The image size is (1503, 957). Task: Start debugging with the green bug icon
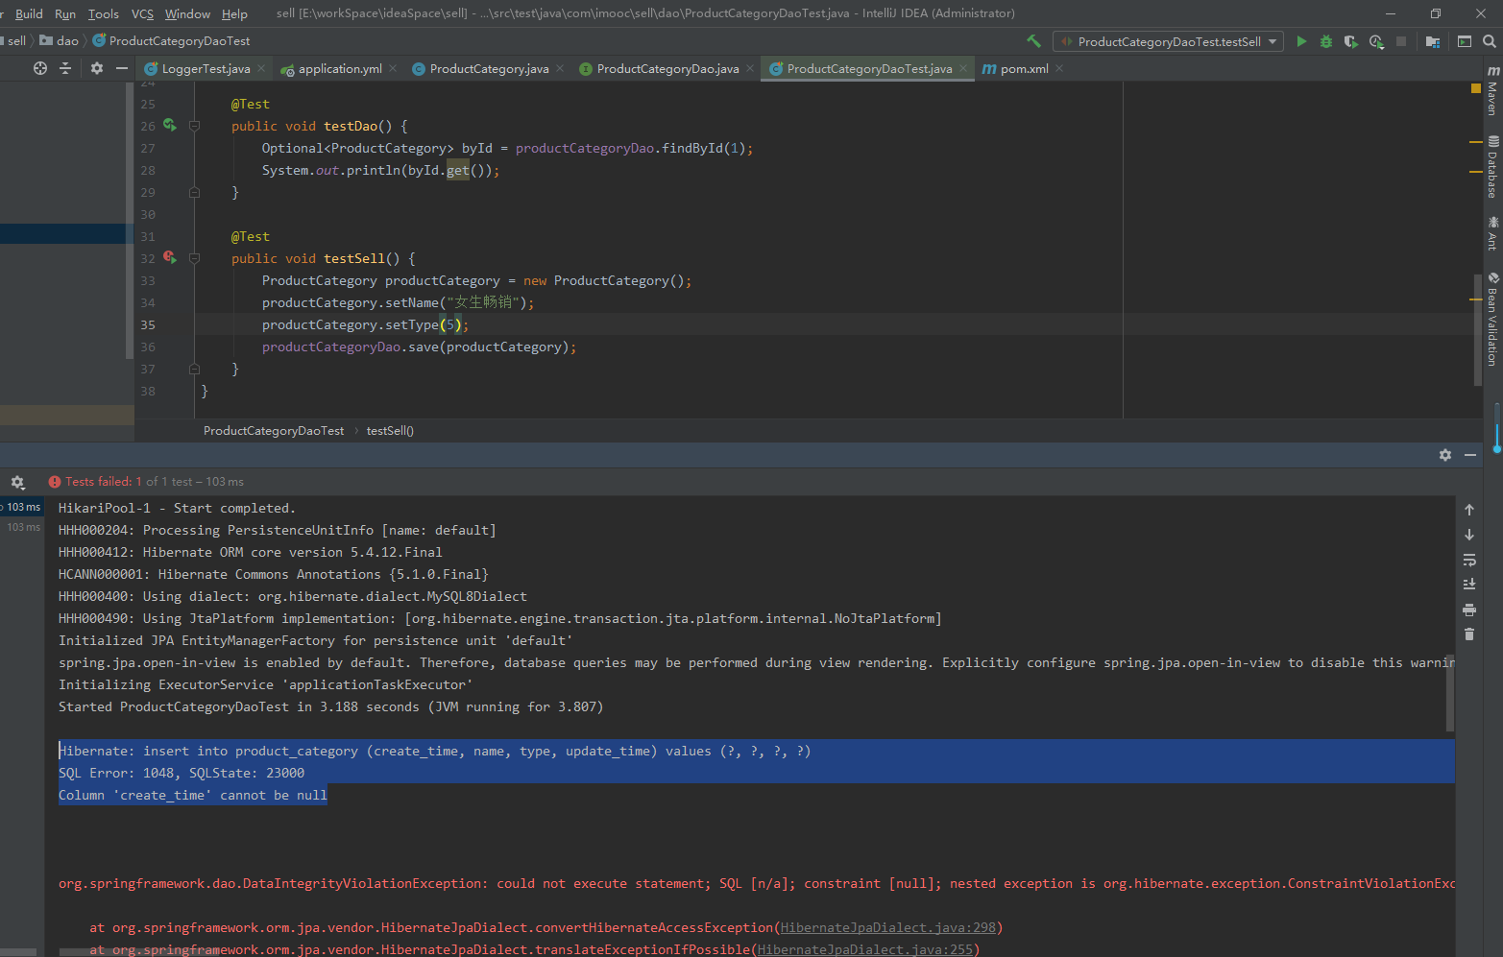[1326, 41]
